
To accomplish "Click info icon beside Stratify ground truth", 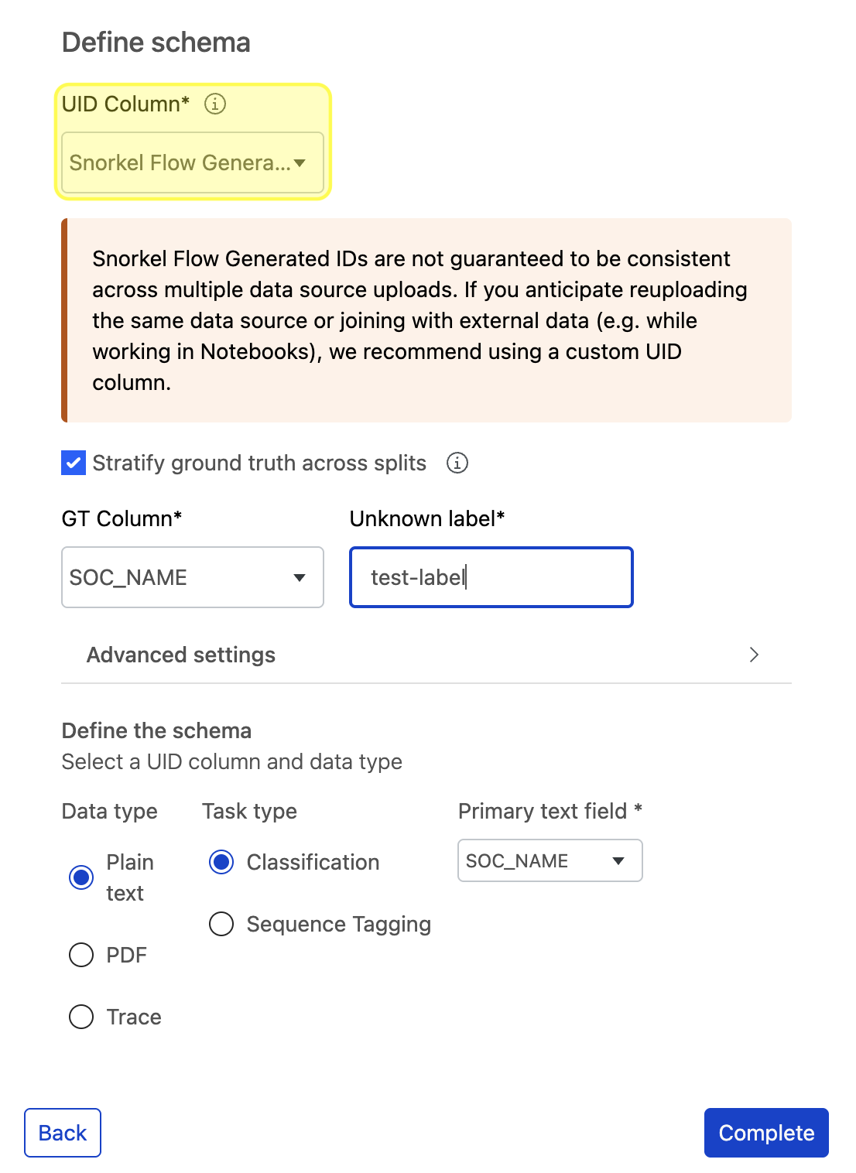I will pos(457,463).
